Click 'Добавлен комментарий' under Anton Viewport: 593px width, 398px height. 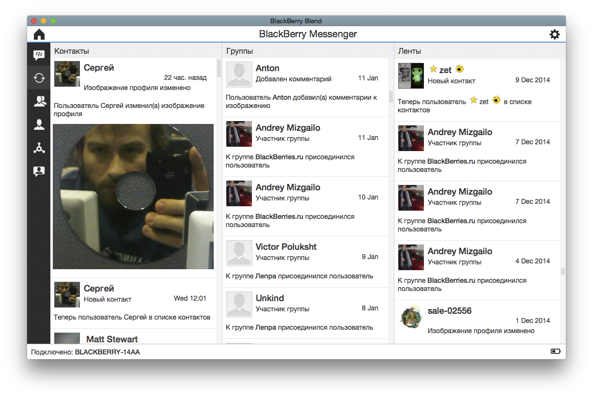[x=294, y=78]
